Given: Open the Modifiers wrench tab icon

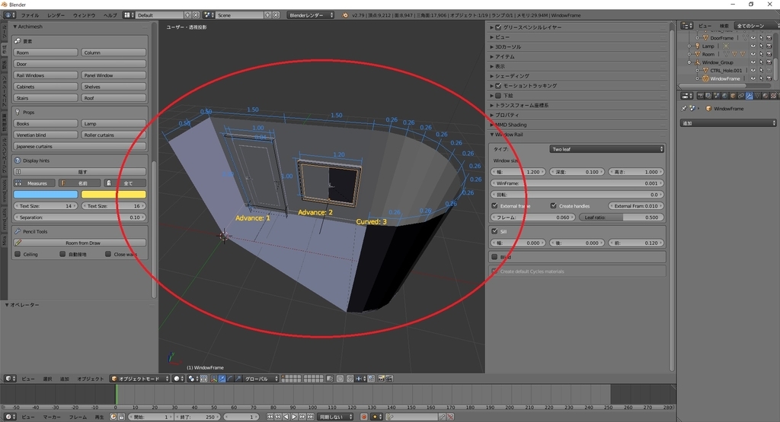Looking at the screenshot, I should coord(750,96).
